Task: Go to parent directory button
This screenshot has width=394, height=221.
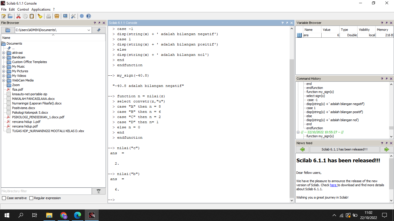Action: point(99,30)
